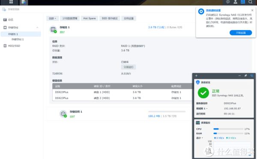Pin the widget panel
This screenshot has width=257, height=159.
[x=245, y=76]
